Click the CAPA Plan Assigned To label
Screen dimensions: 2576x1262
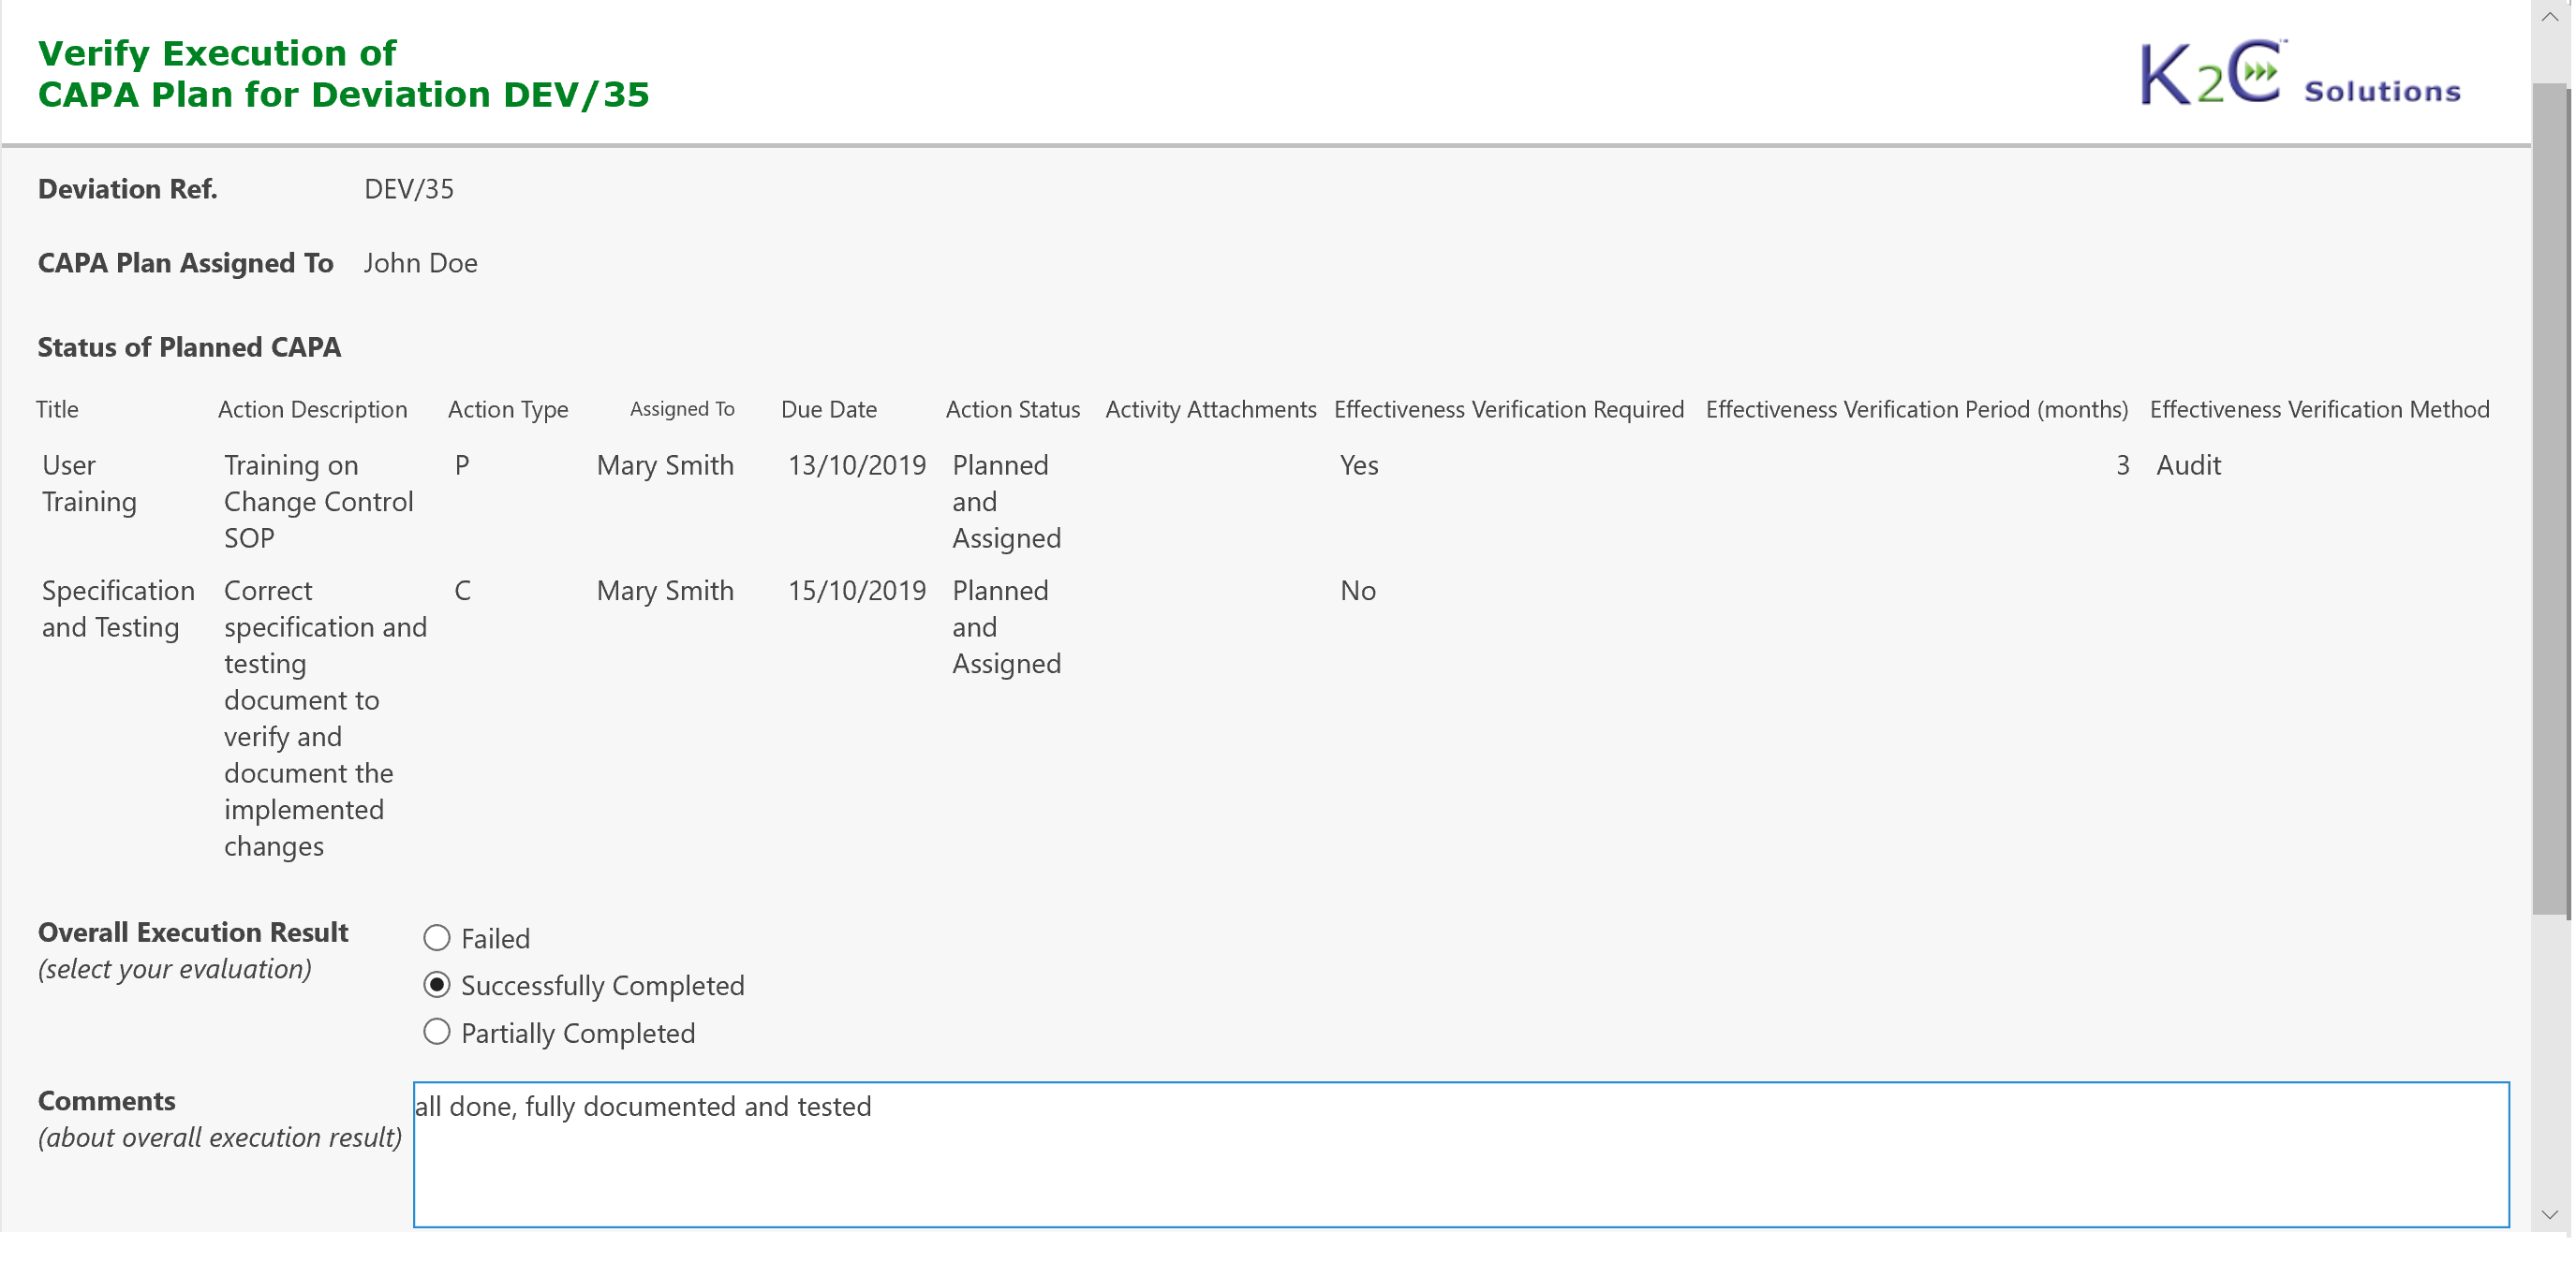click(185, 263)
